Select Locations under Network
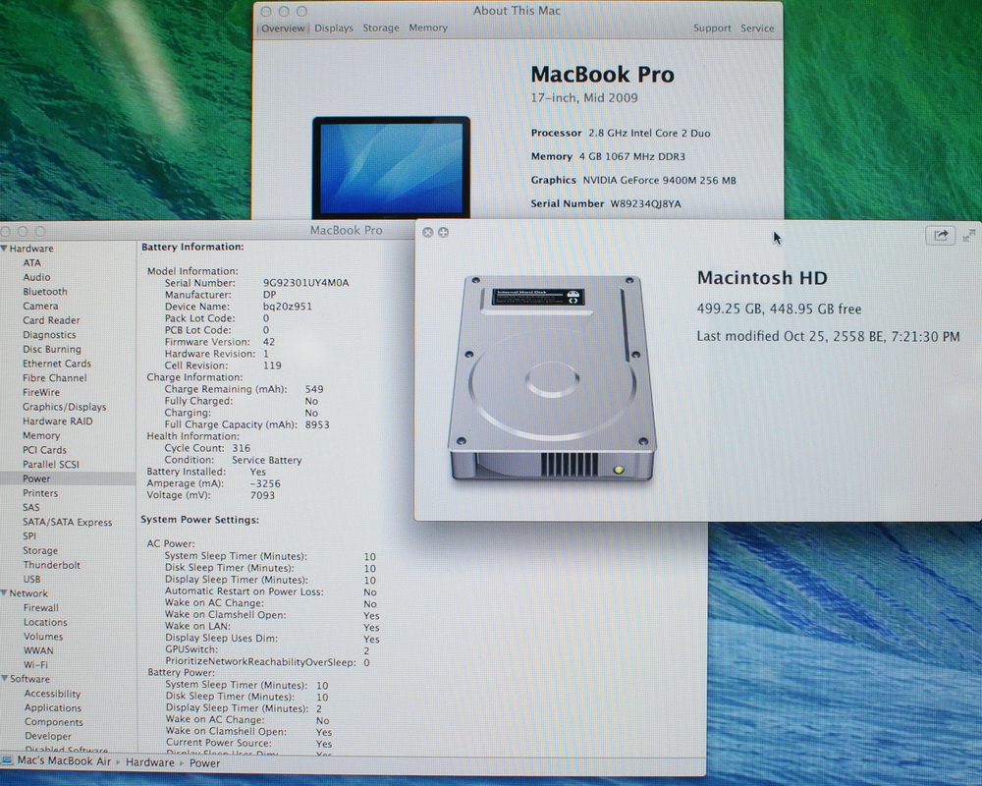The width and height of the screenshot is (982, 786). (45, 622)
